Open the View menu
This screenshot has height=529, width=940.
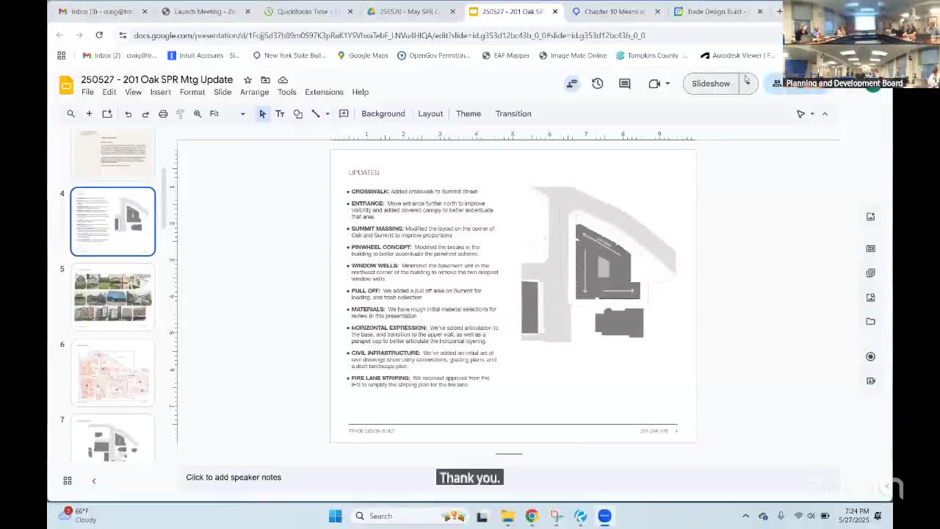pos(133,92)
